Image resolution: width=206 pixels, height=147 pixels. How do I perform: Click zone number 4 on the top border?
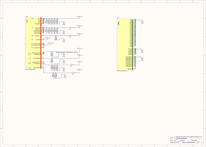(90, 1)
